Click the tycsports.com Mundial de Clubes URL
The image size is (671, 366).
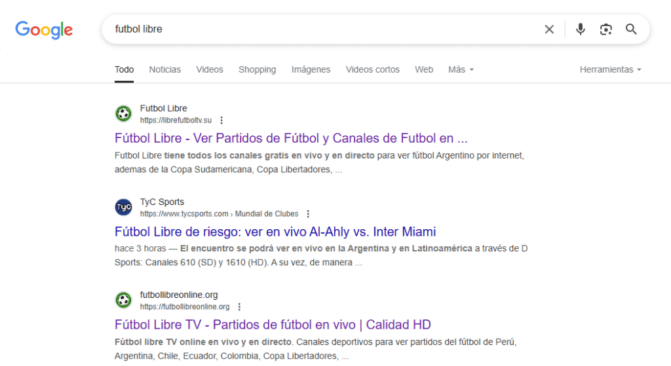pos(219,214)
